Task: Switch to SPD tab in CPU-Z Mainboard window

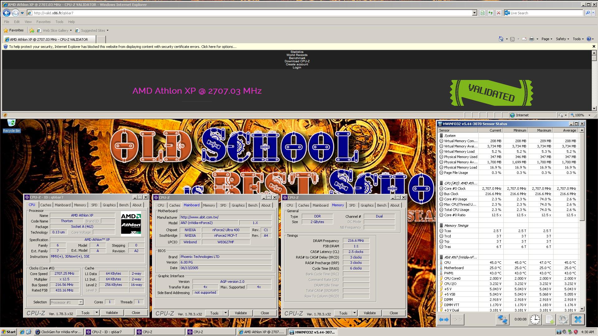Action: pos(223,205)
